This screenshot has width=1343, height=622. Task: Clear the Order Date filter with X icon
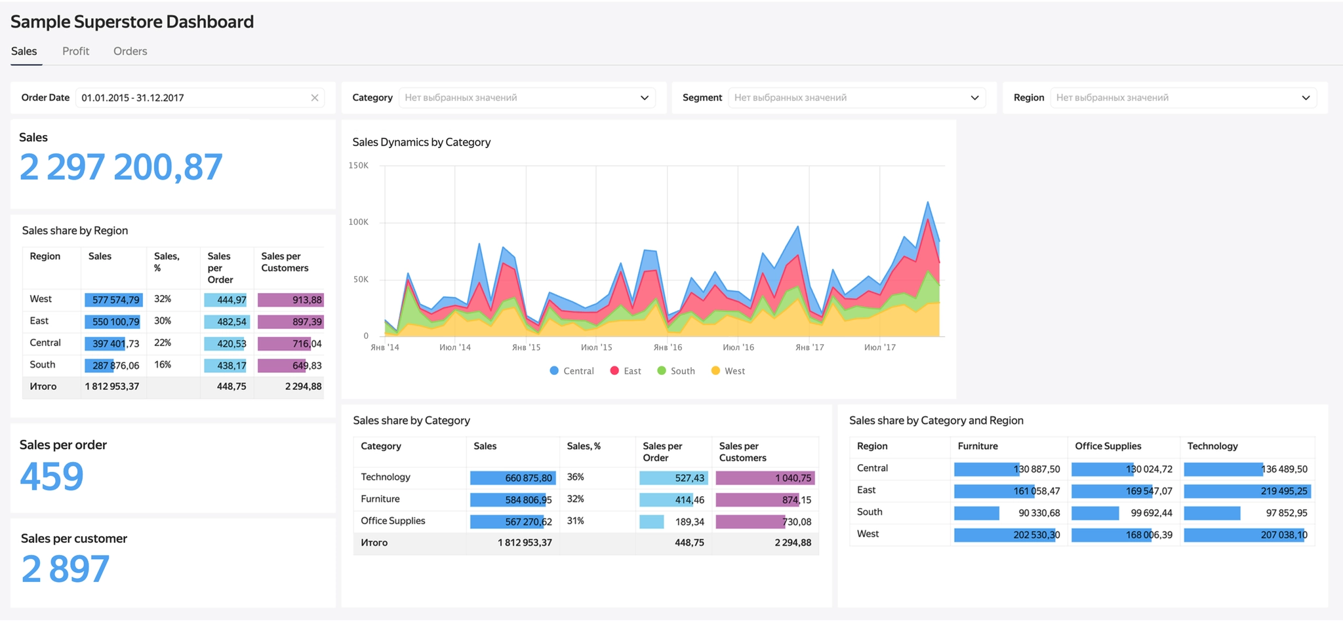click(315, 98)
